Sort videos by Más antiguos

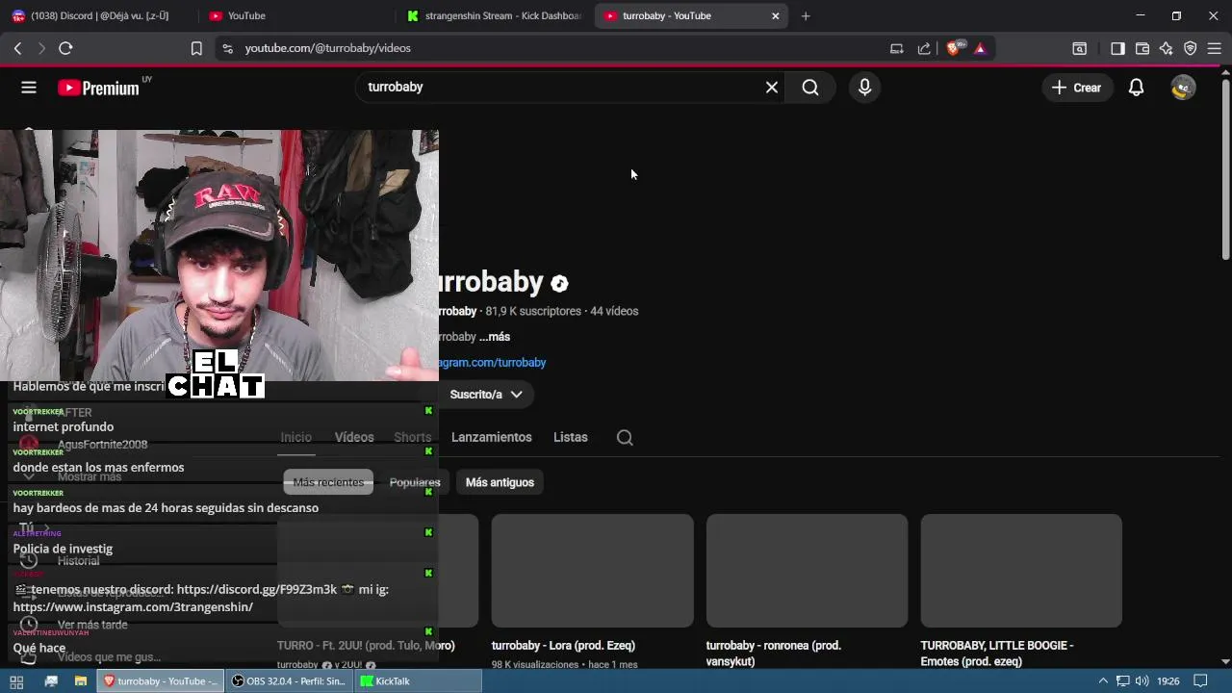500,482
